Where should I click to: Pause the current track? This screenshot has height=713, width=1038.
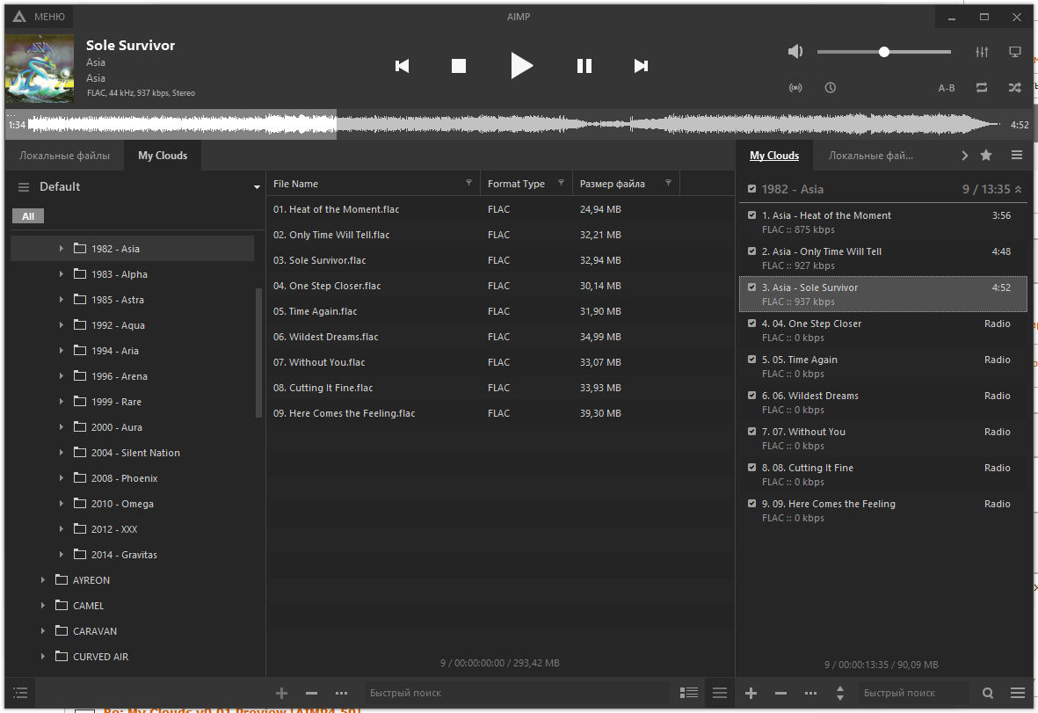(x=584, y=66)
